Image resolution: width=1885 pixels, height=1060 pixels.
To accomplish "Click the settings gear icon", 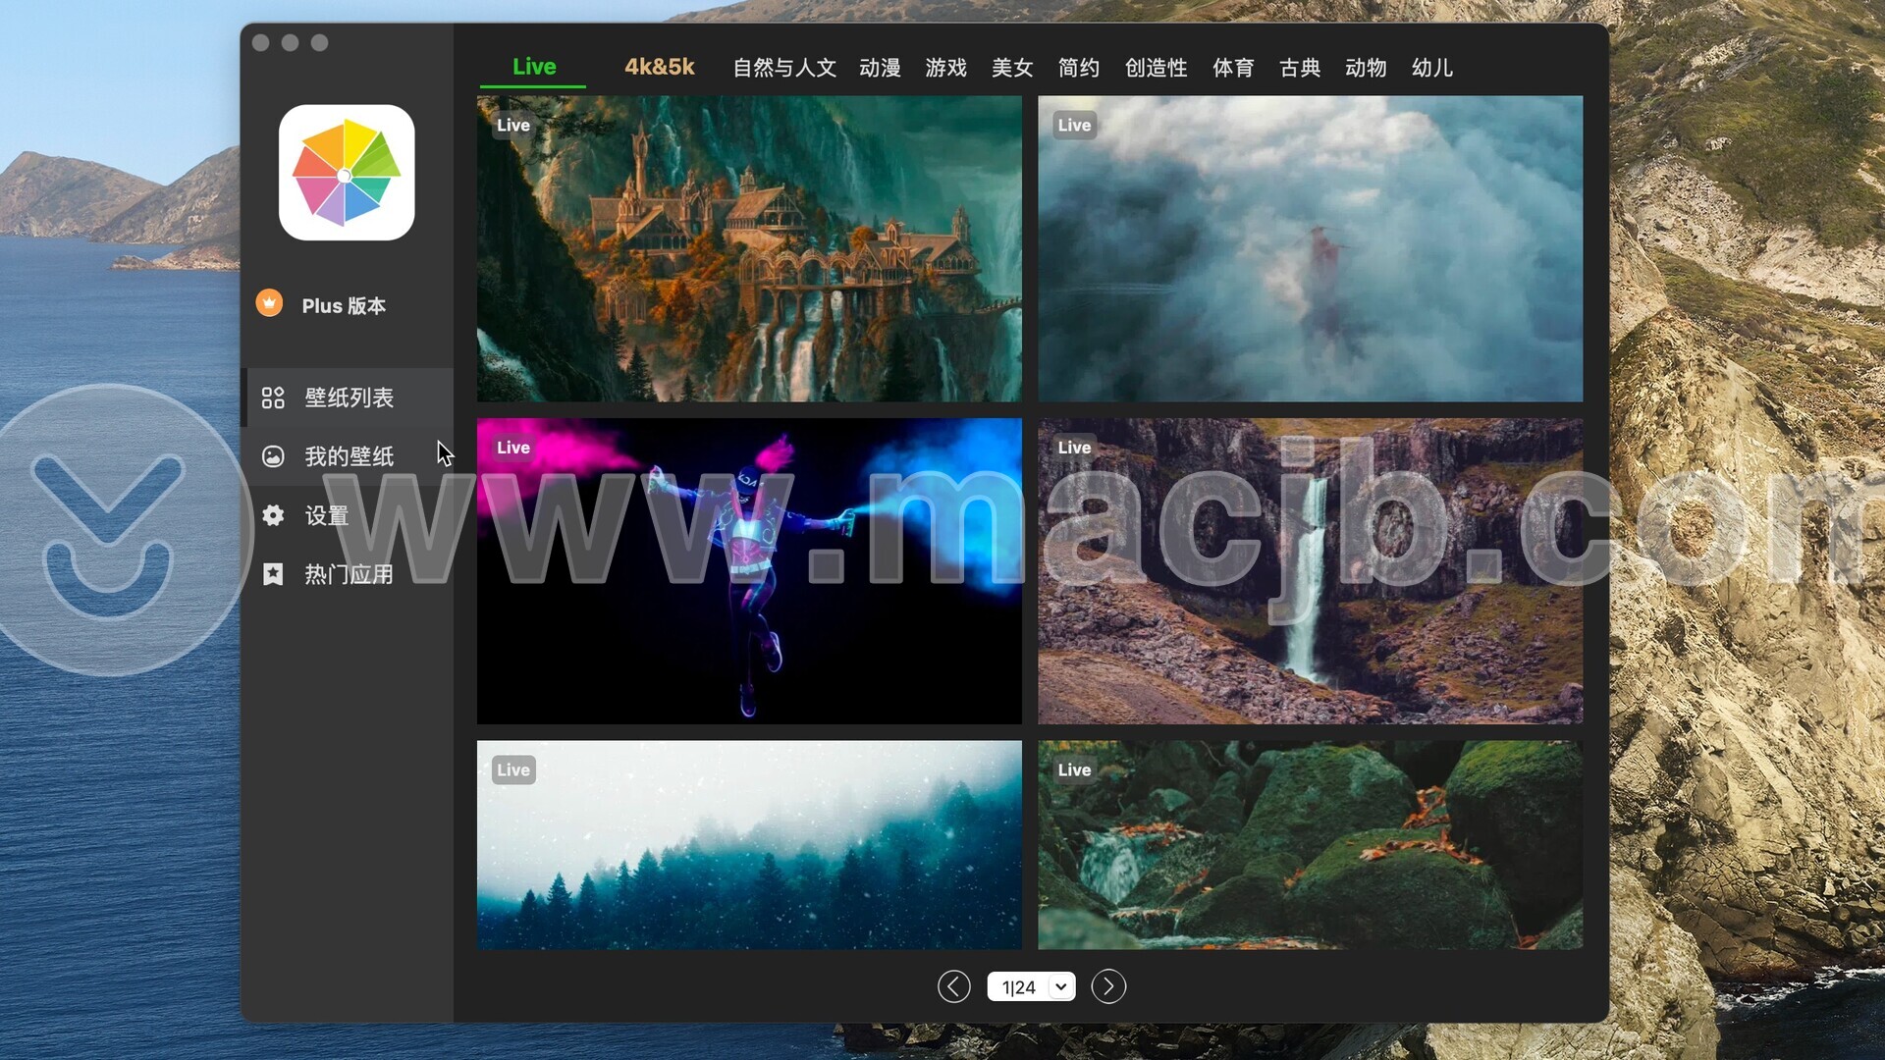I will 273,515.
